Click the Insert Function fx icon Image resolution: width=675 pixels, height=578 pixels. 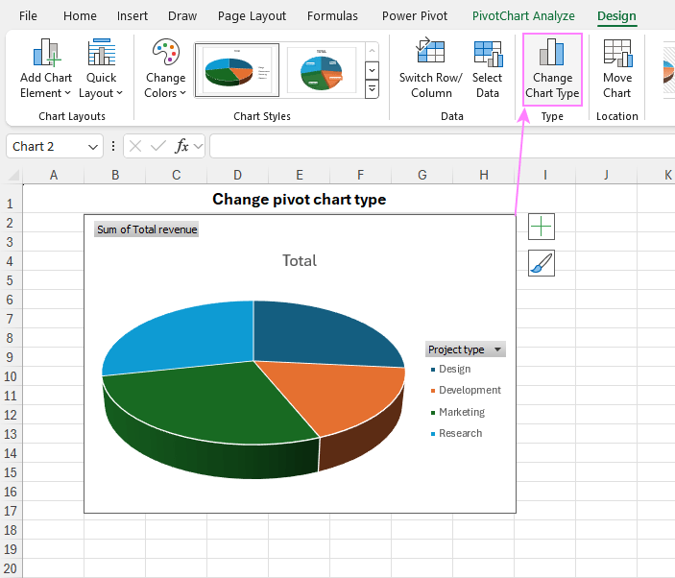(x=181, y=146)
